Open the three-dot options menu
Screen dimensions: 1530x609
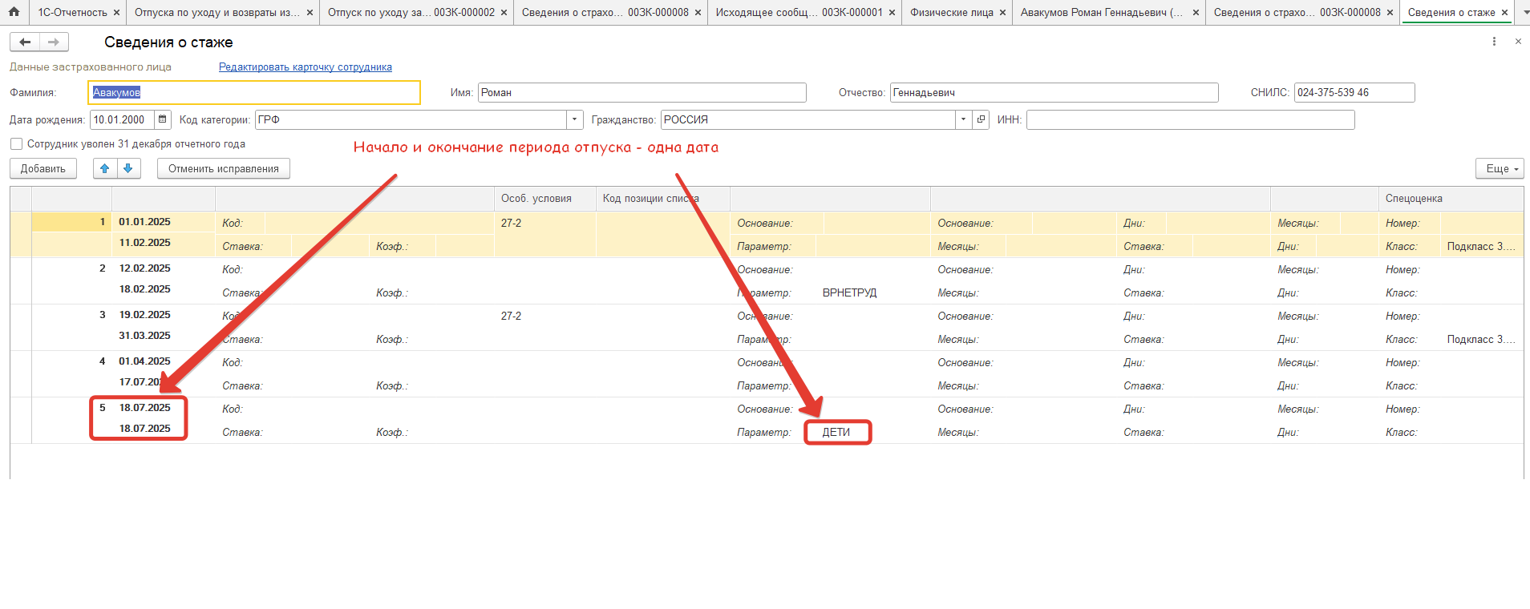1494,42
